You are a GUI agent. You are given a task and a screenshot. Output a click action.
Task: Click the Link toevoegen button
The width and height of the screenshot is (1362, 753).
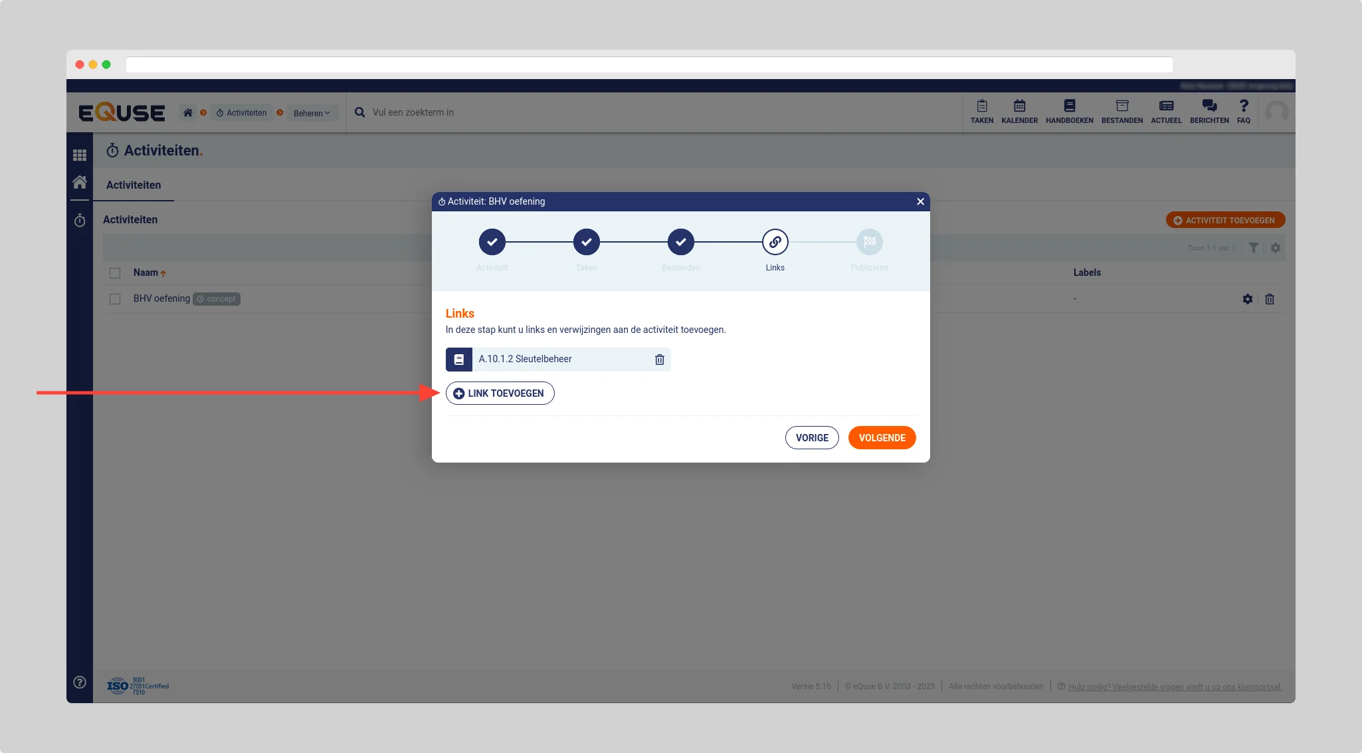click(500, 393)
